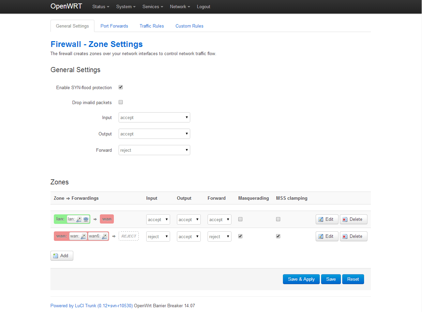The width and height of the screenshot is (422, 312).
Task: Click the wan interface network icon
Action: click(x=84, y=236)
